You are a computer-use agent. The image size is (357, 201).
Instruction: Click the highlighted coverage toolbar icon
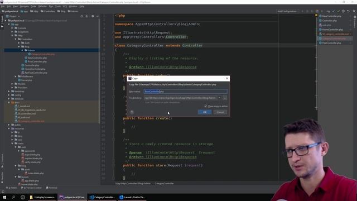point(317,11)
